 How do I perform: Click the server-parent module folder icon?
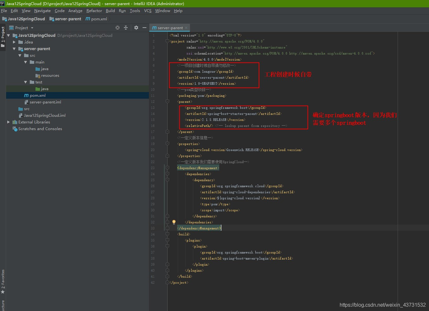point(21,49)
